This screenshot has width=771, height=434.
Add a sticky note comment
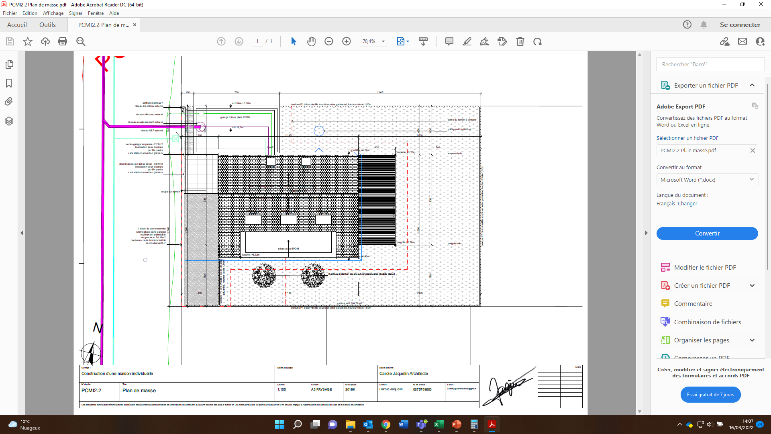tap(449, 41)
